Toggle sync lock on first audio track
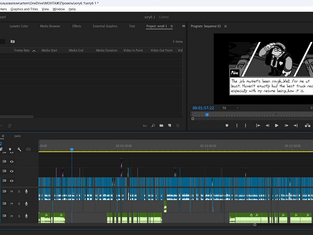Image resolution: width=313 pixels, height=235 pixels. tap(4, 191)
